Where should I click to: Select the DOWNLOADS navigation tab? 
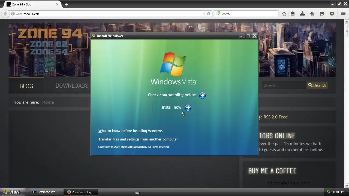pyautogui.click(x=72, y=86)
